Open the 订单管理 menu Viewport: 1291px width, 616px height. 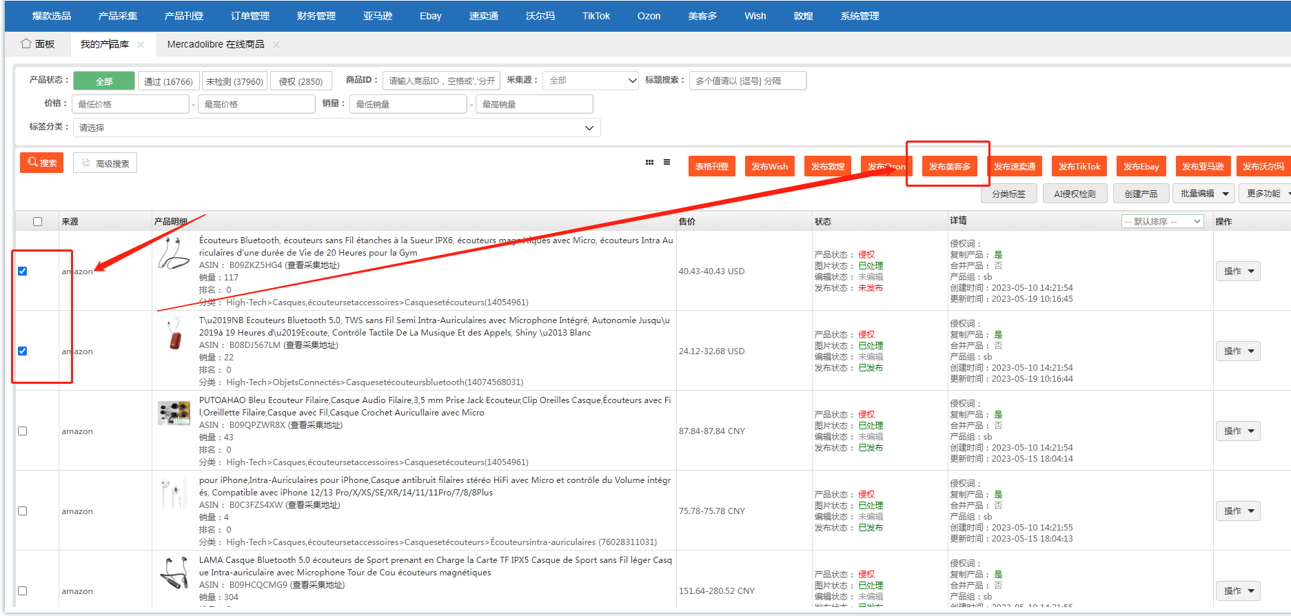click(x=250, y=16)
